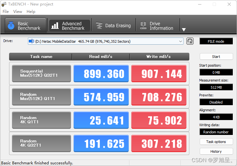The width and height of the screenshot is (237, 166).
Task: Click the Task name column header
Action: coord(41,57)
